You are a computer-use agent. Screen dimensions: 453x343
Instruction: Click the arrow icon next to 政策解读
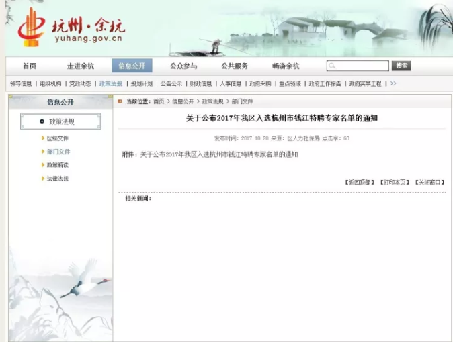[43, 165]
